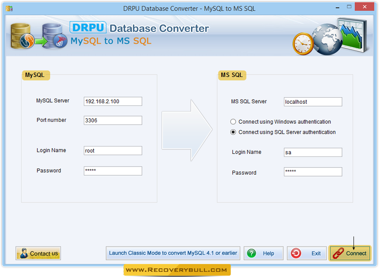Open the Help button
Screen dimensions: 379x277
pyautogui.click(x=263, y=253)
